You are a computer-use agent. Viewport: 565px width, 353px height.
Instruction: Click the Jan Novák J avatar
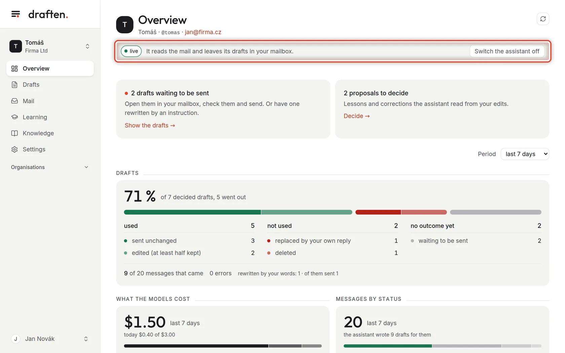15,339
